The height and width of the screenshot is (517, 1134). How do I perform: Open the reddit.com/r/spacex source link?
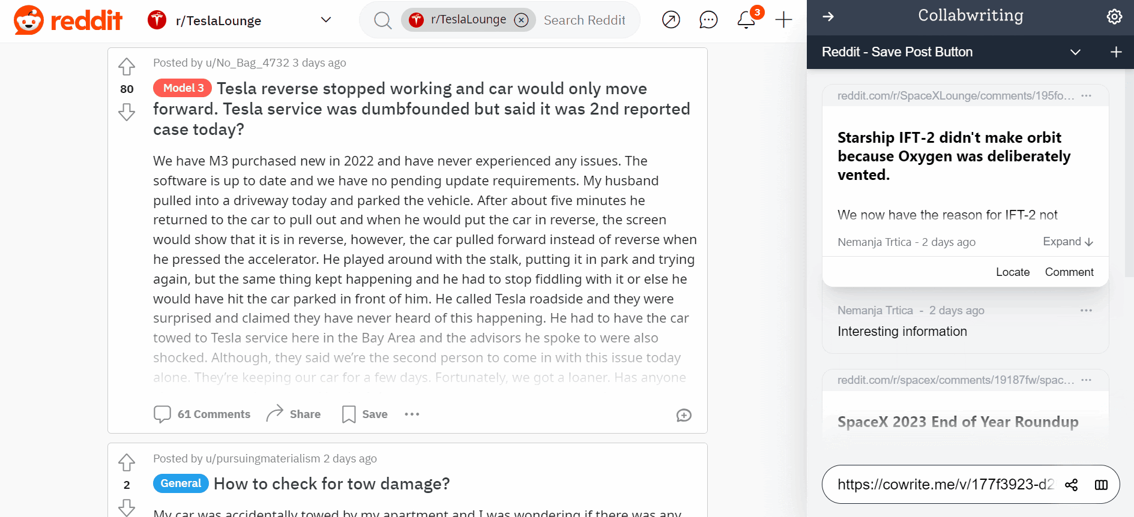pyautogui.click(x=956, y=380)
